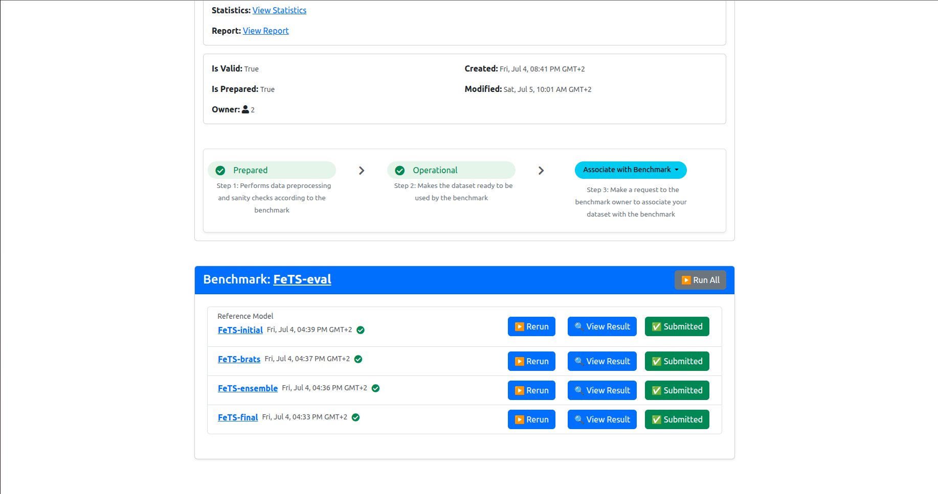Open the FeTS-ensemble model link

click(x=248, y=388)
